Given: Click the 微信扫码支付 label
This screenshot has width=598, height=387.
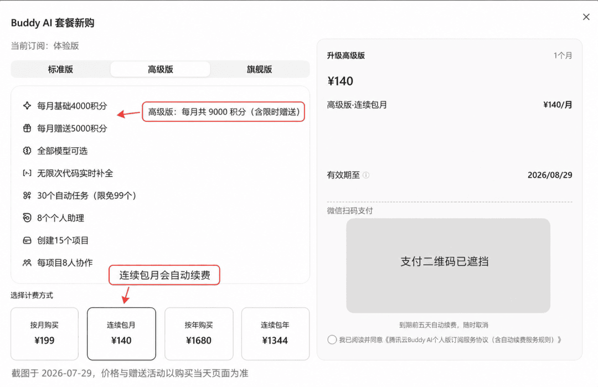Looking at the screenshot, I should [x=350, y=211].
